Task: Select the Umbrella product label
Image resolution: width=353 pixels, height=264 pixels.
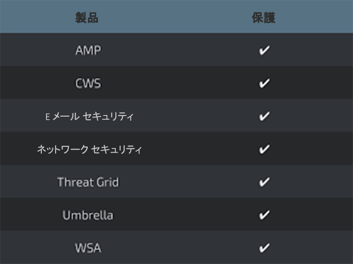Action: (88, 215)
